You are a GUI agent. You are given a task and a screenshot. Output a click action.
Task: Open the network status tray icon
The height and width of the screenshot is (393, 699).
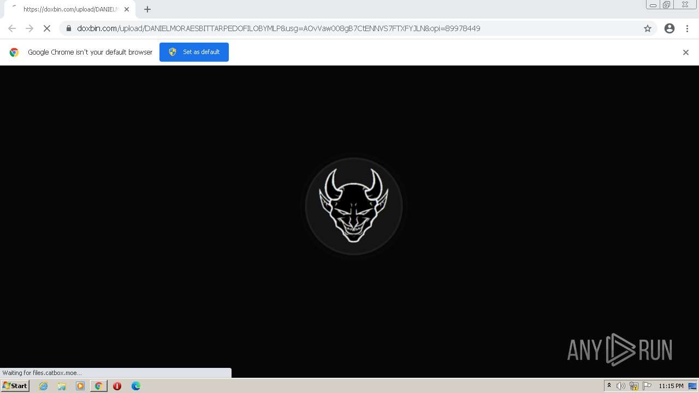click(x=634, y=386)
